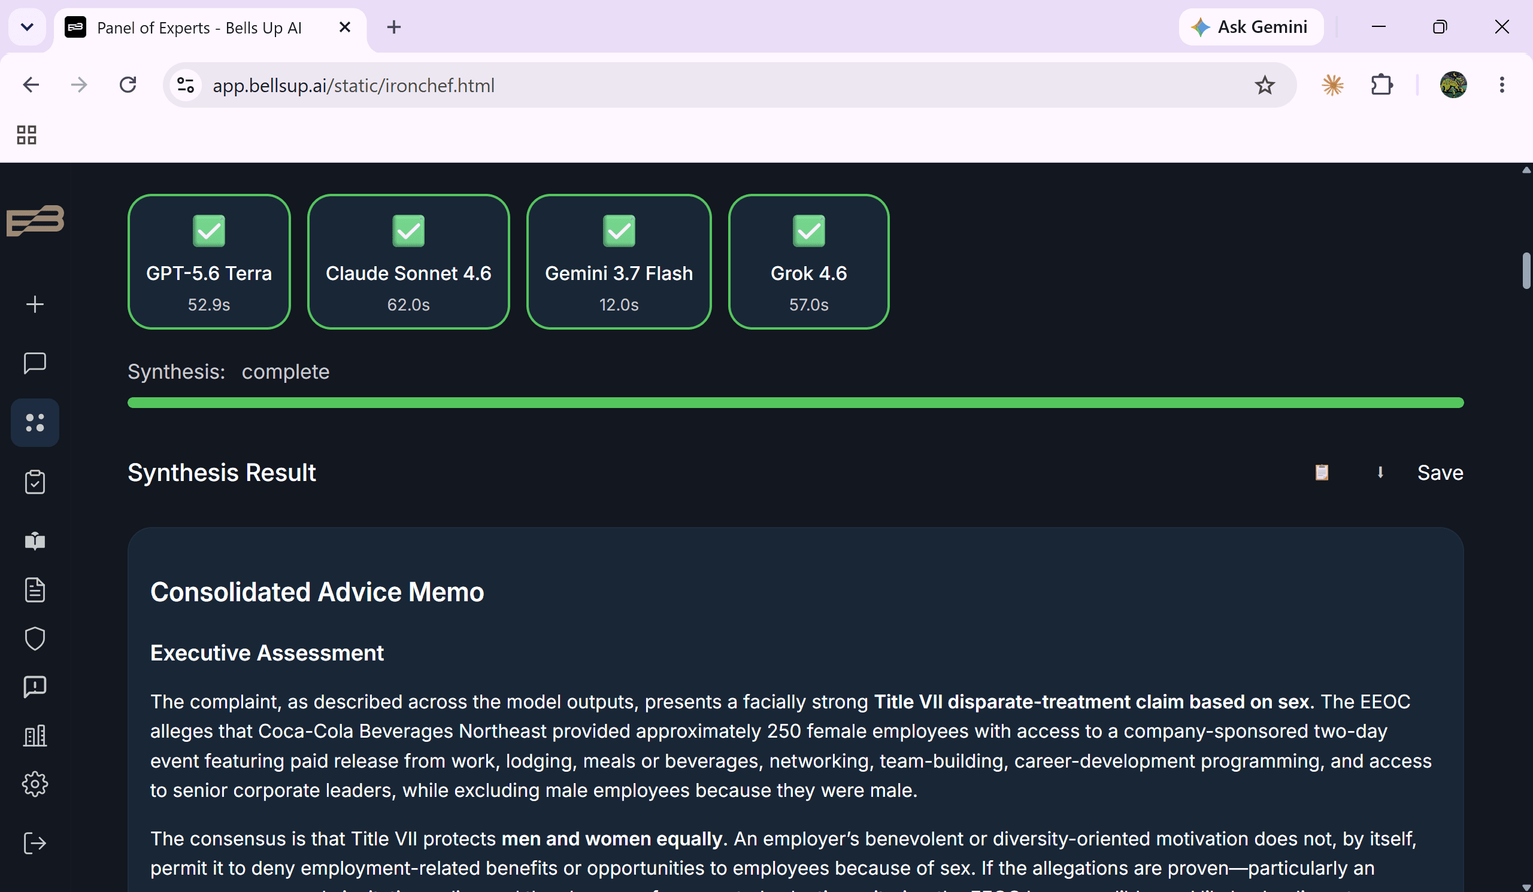Open the document icon in sidebar

35,590
